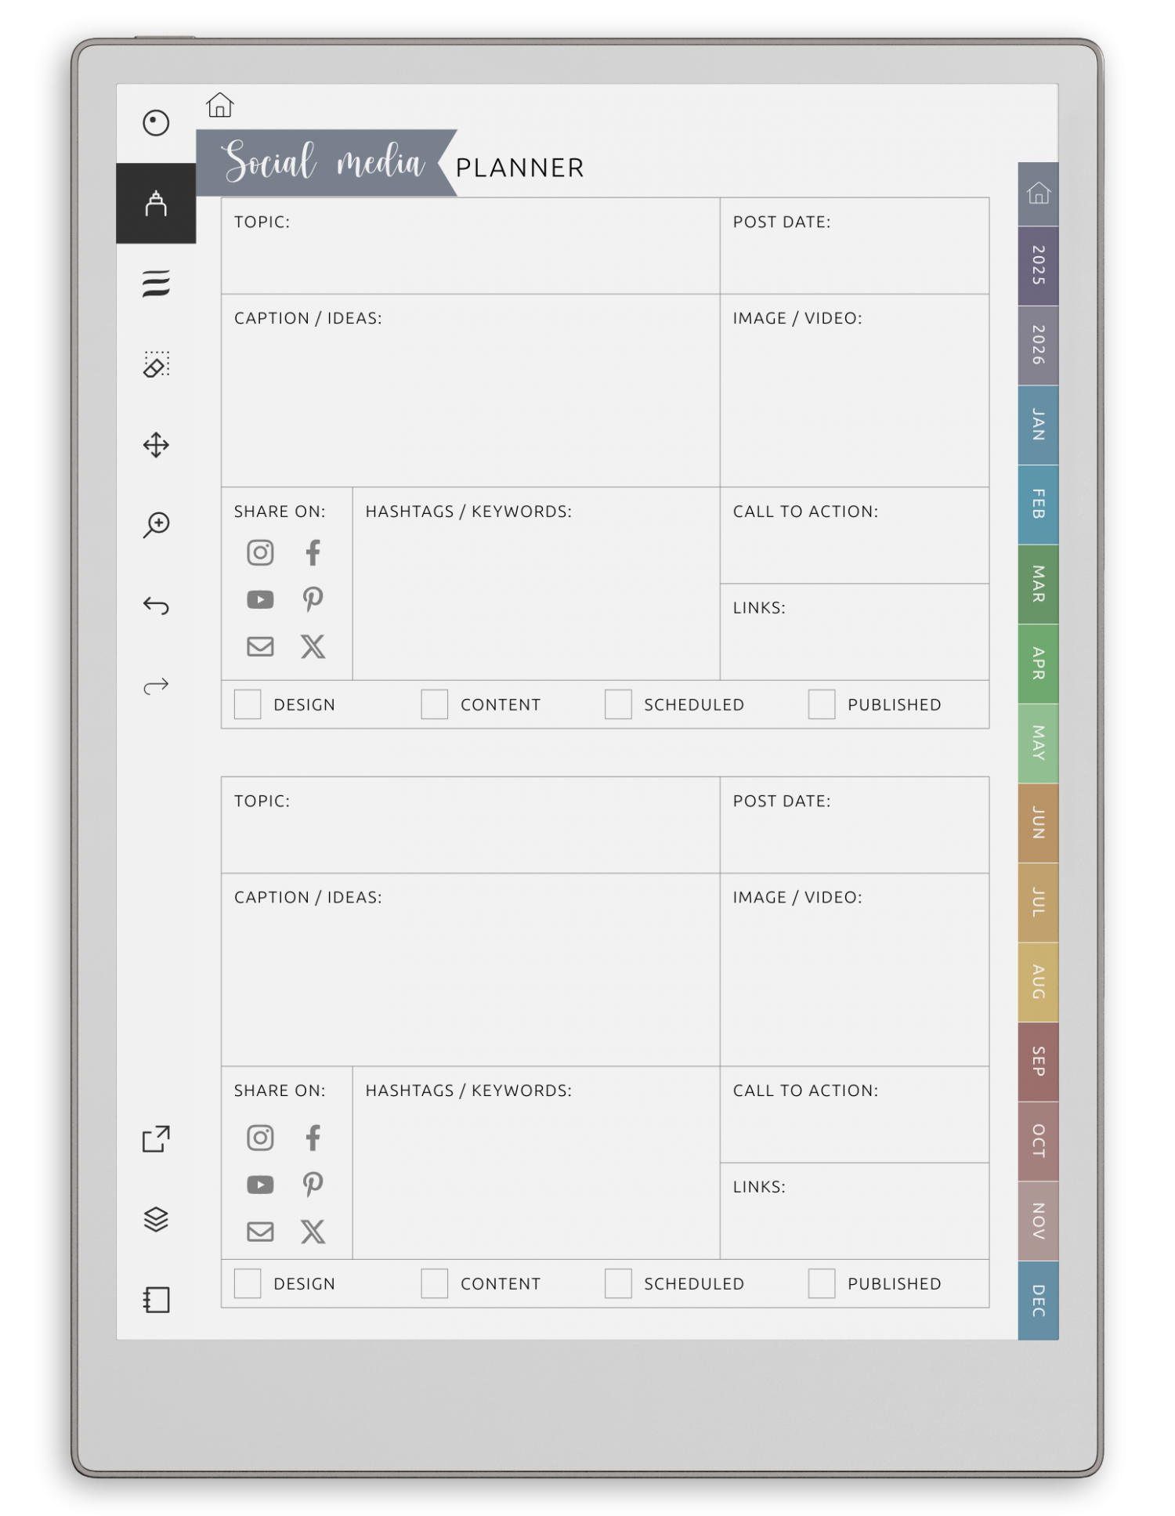Jump to the OCT tab
1175x1516 pixels.
point(1038,1142)
